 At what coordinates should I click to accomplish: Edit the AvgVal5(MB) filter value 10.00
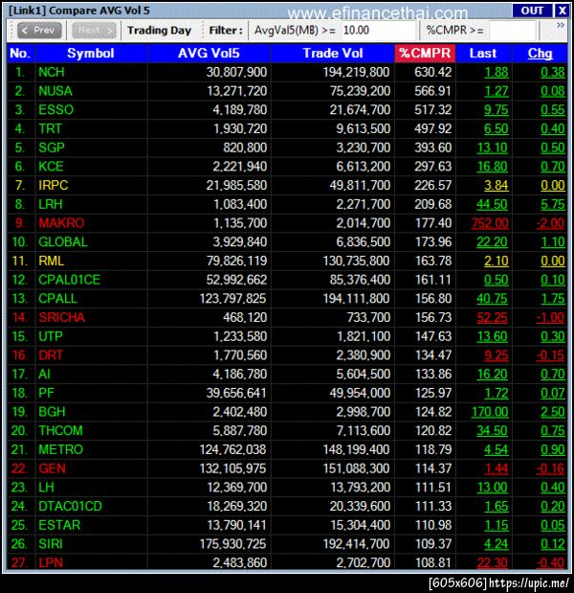[x=379, y=30]
